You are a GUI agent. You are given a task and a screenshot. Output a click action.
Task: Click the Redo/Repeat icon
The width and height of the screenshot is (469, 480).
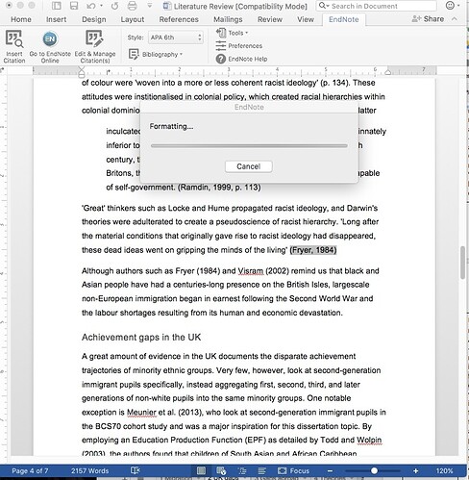114,6
